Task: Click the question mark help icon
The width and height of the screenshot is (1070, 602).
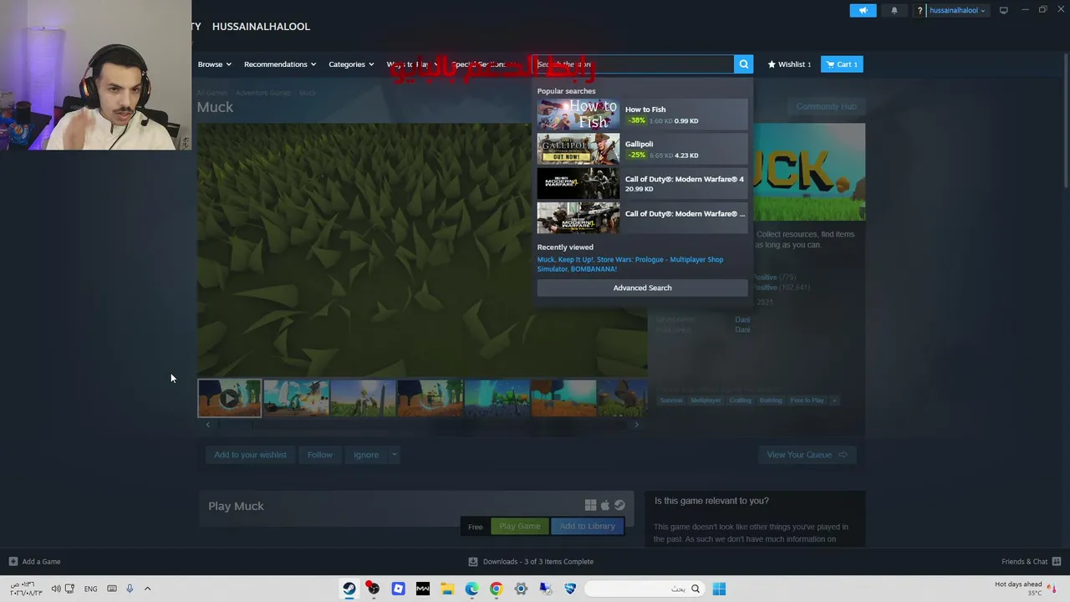Action: pos(920,11)
